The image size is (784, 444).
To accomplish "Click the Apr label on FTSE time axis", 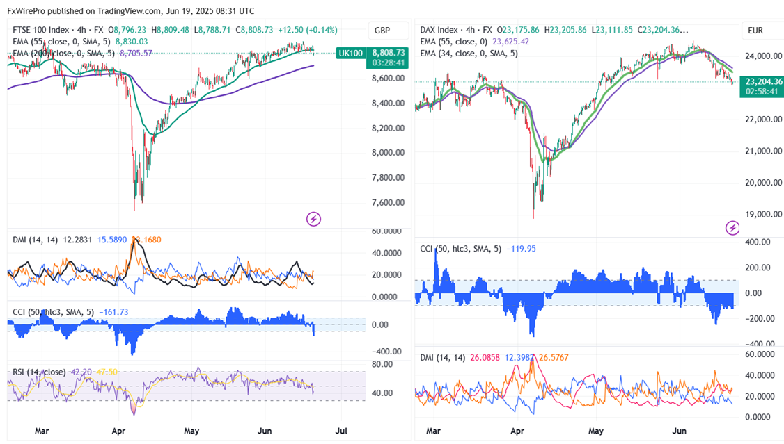I will [118, 431].
